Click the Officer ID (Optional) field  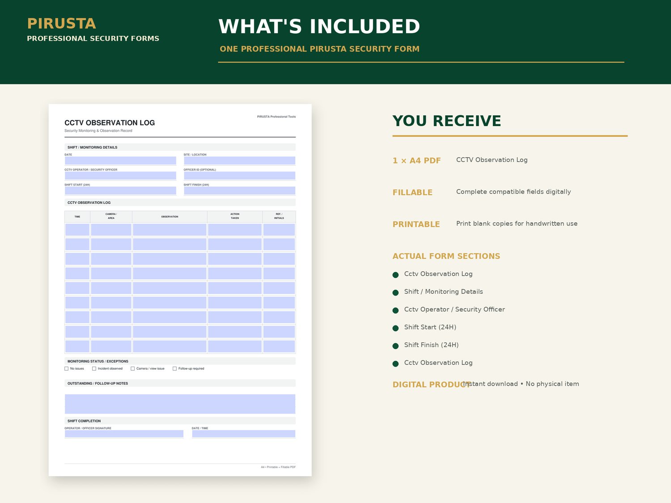239,176
